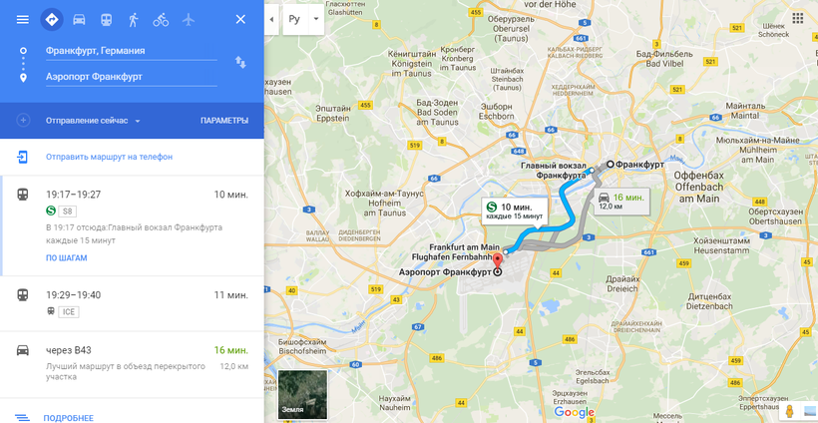Open the 'Отправление сейчас' departure time dropdown
Viewport: 818px width, 423px height.
point(93,121)
